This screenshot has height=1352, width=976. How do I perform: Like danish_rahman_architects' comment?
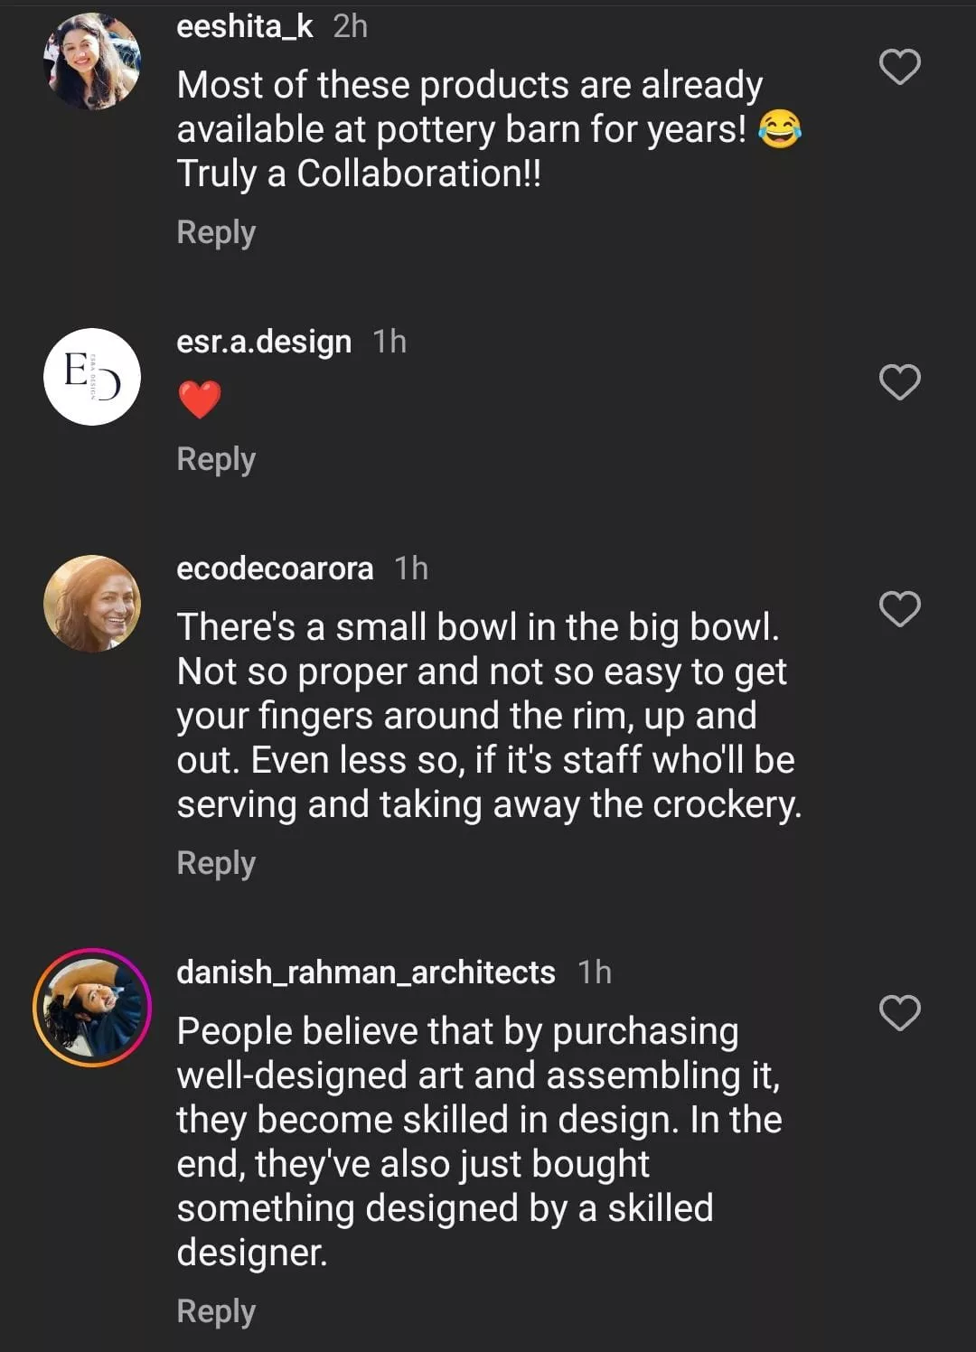[899, 1013]
